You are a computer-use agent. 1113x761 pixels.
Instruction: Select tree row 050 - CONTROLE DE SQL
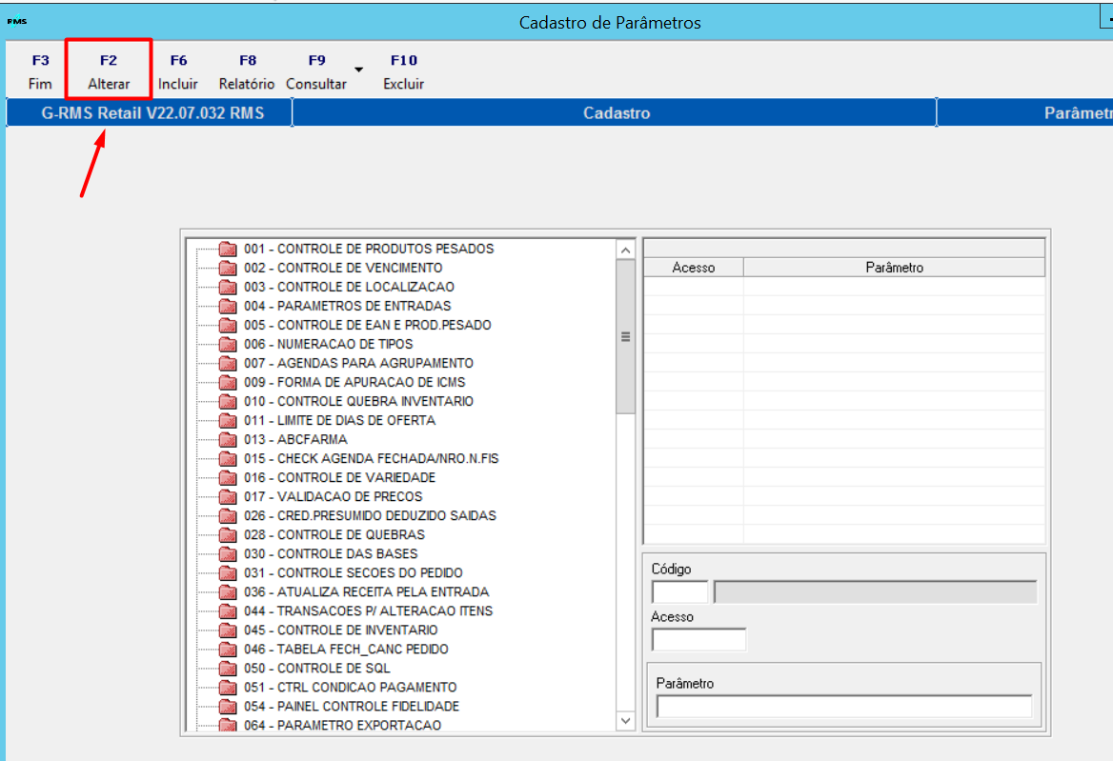317,669
